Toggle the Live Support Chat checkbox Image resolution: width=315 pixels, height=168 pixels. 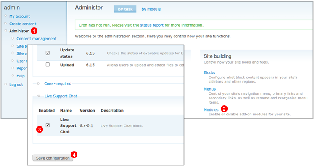48,125
